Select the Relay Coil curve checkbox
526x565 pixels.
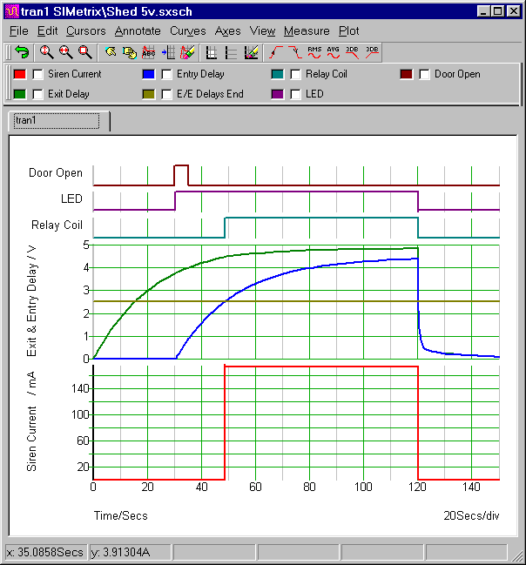click(295, 74)
